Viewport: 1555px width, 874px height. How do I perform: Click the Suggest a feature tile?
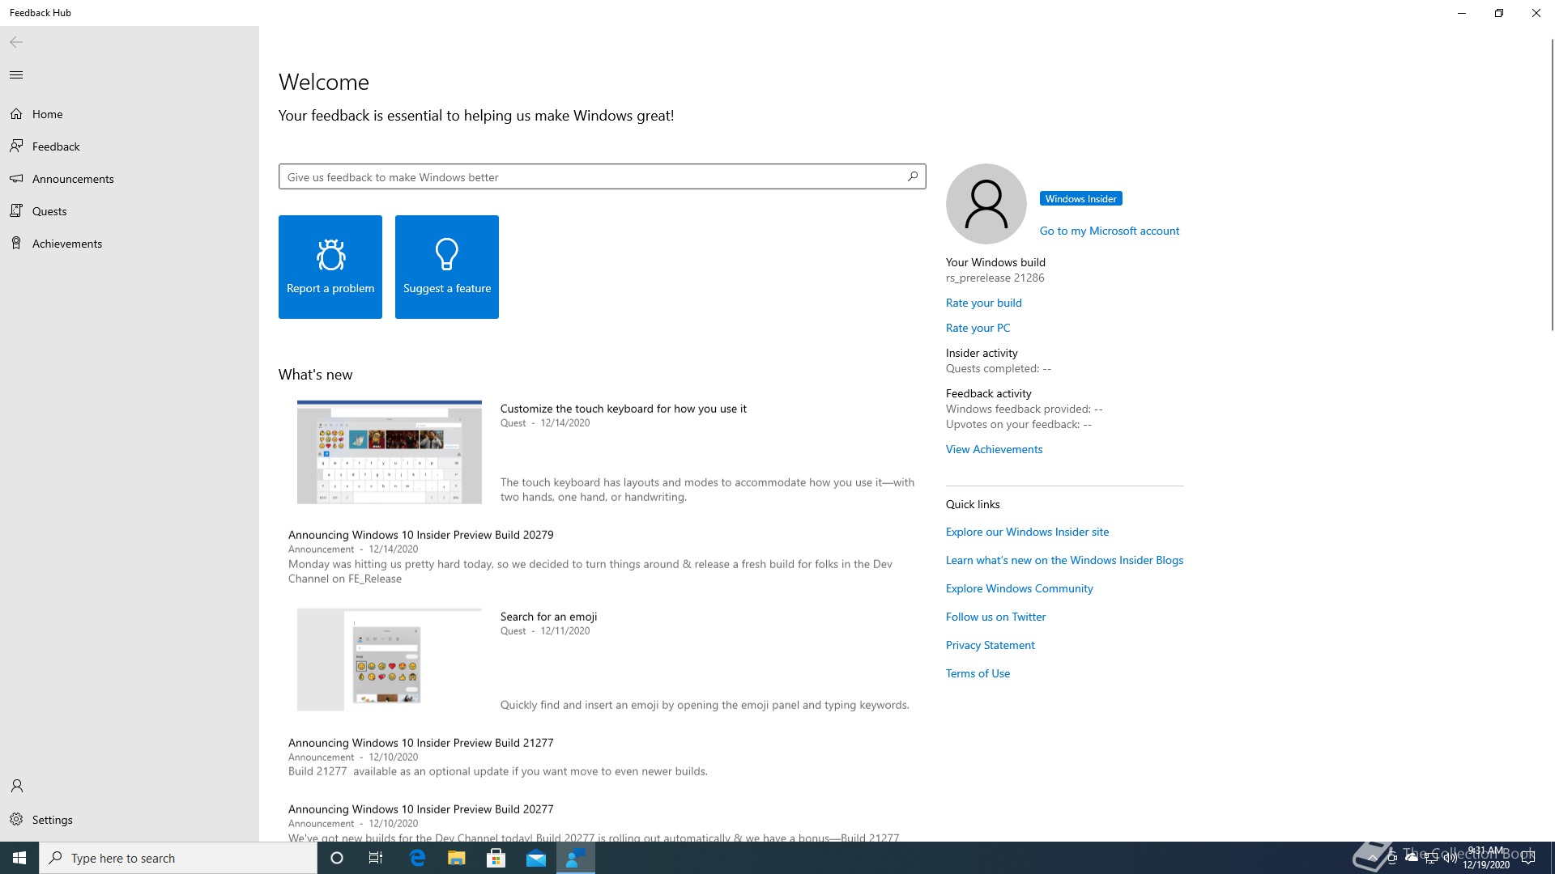[447, 267]
